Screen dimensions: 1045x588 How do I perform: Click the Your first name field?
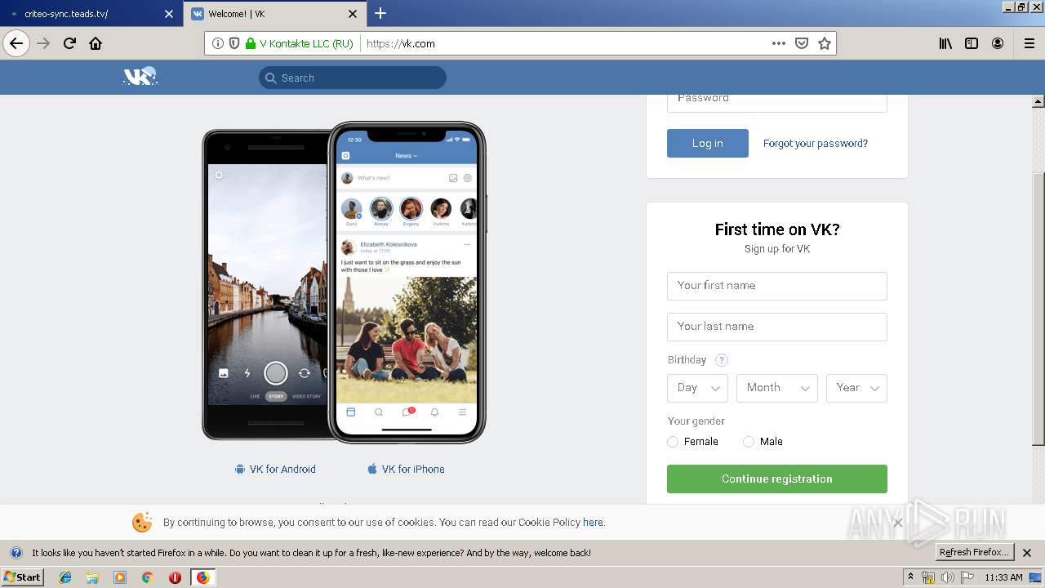coord(777,286)
